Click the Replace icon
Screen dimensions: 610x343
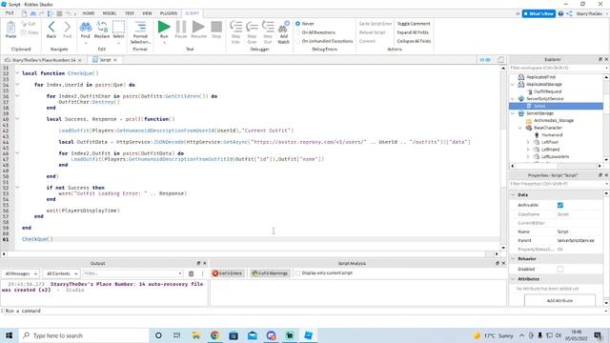tap(102, 27)
